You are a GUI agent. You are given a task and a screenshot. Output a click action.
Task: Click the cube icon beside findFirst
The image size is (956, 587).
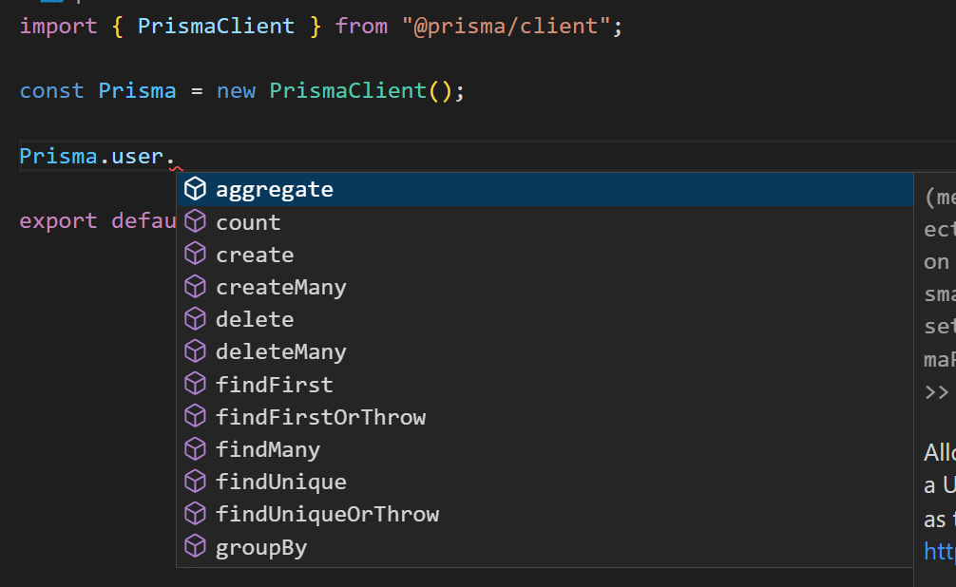195,384
